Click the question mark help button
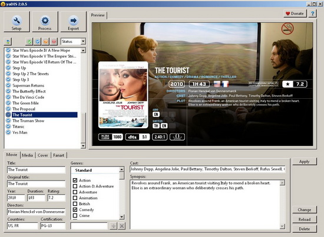The image size is (324, 237). click(x=312, y=14)
